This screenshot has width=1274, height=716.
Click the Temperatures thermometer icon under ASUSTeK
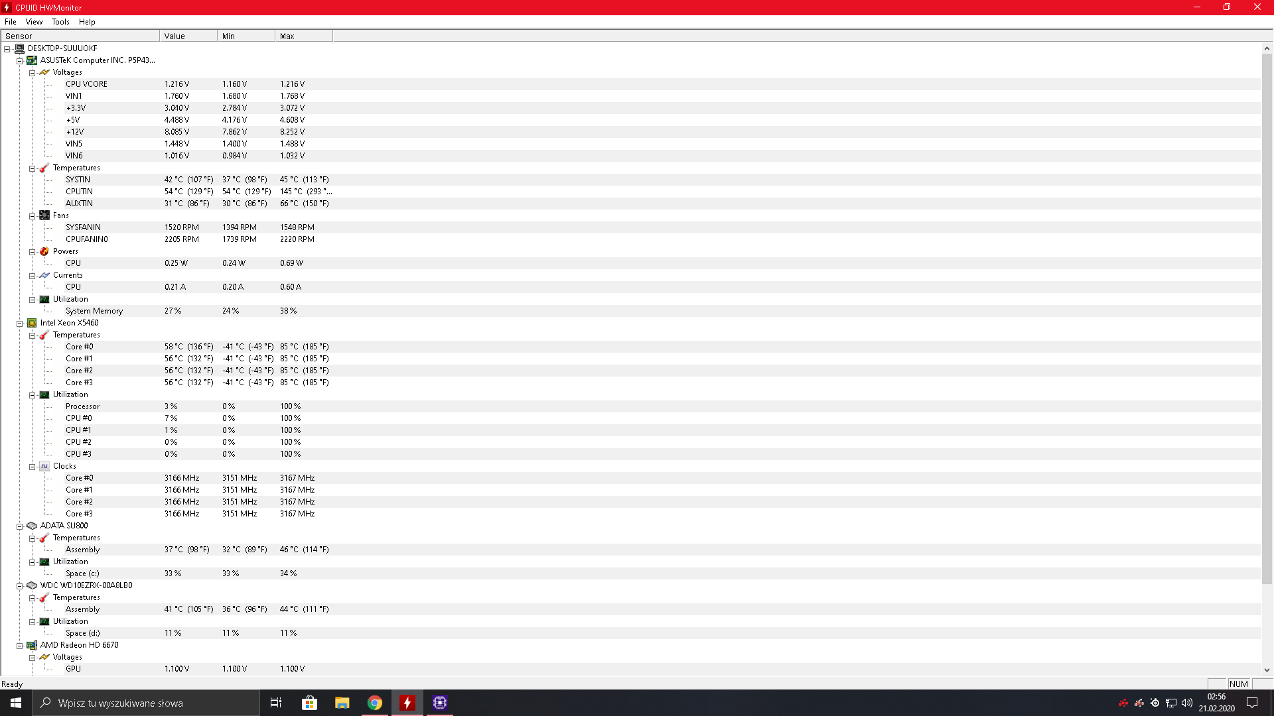[x=44, y=168]
